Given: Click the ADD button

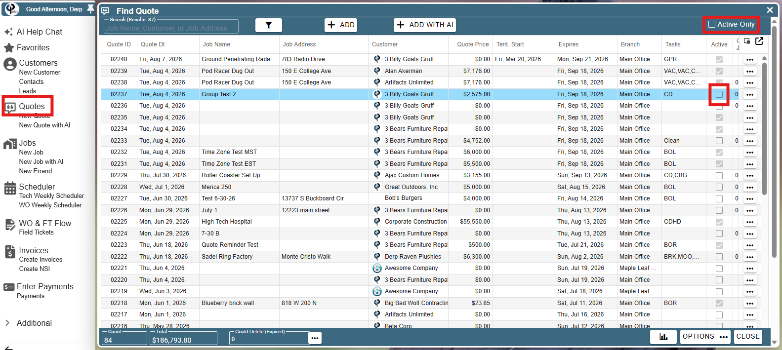Looking at the screenshot, I should (341, 25).
